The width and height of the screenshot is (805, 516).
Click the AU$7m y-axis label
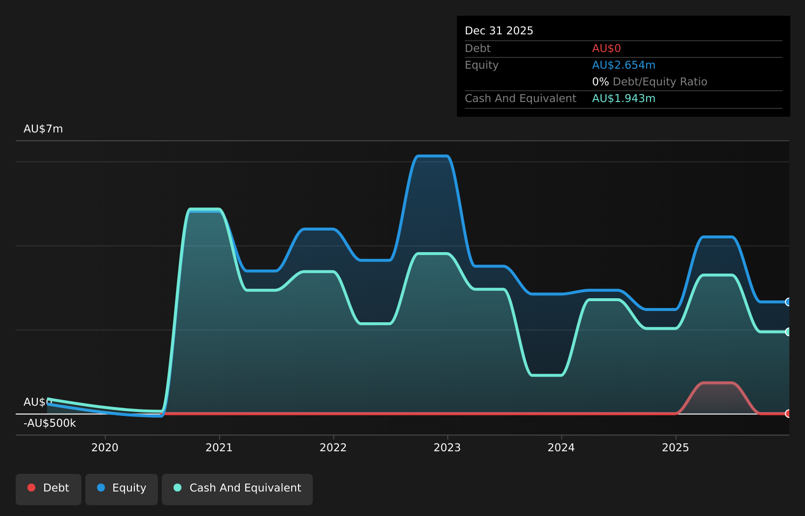pos(43,129)
